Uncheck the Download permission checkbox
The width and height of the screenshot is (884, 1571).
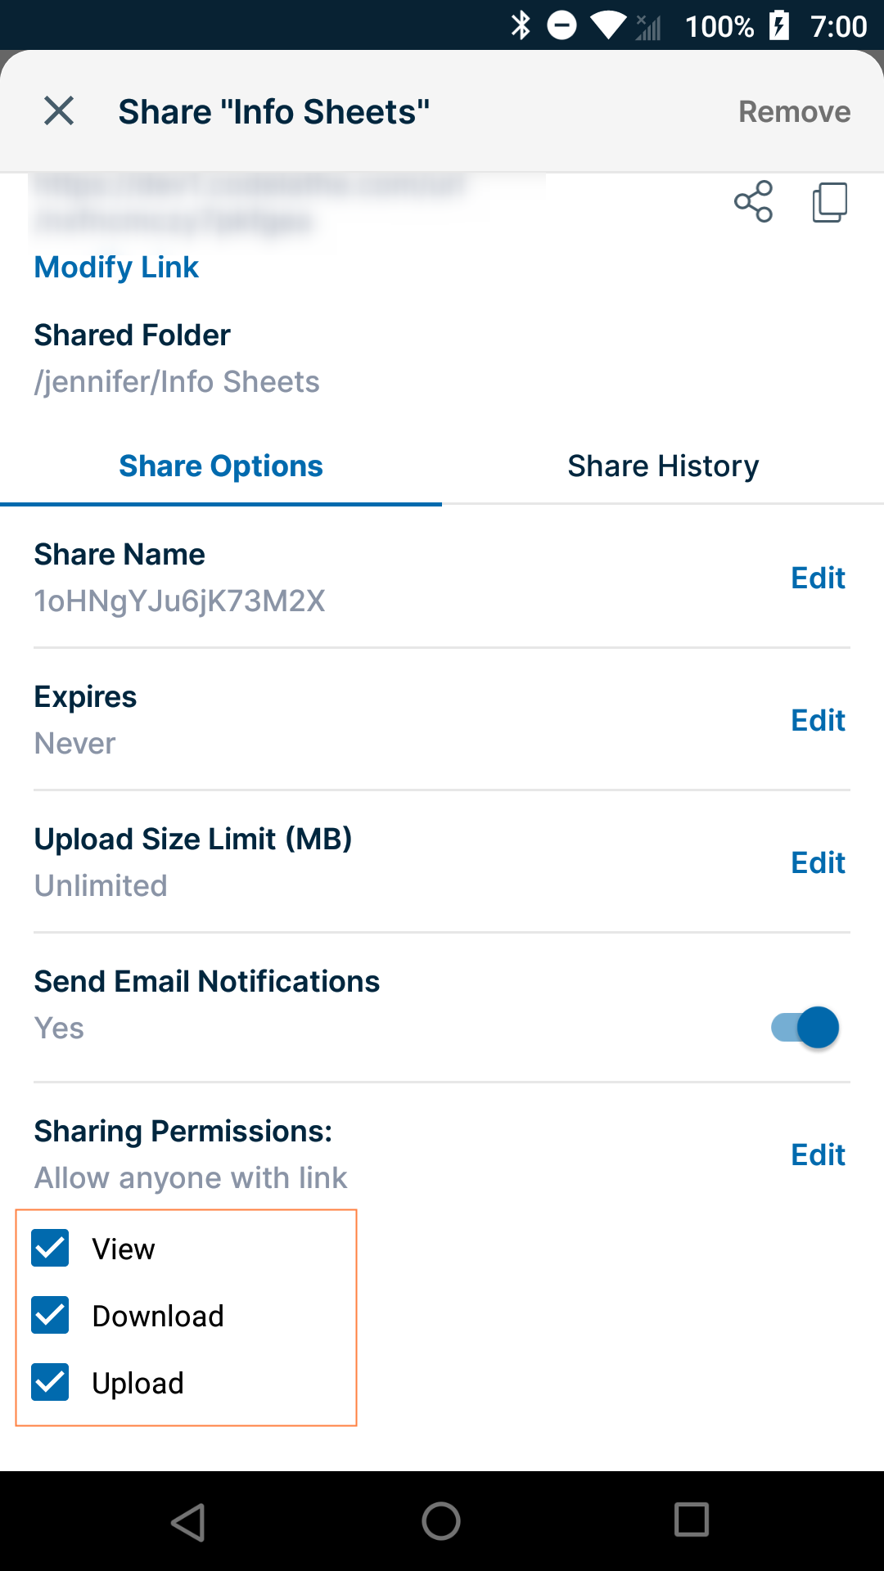(x=51, y=1316)
